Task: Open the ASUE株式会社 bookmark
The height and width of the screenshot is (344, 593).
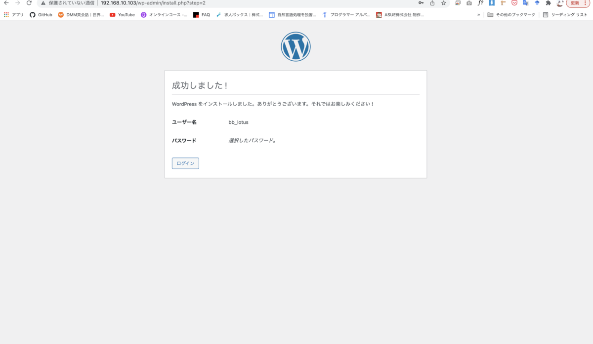Action: coord(400,15)
